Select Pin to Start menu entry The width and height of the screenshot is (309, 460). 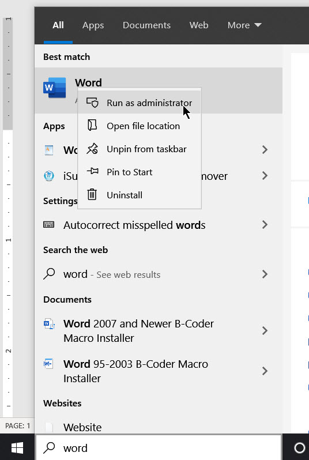click(140, 172)
